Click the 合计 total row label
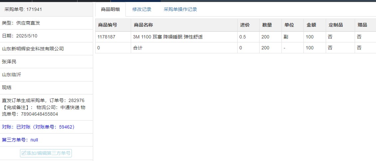376x161 pixels. (x=138, y=48)
